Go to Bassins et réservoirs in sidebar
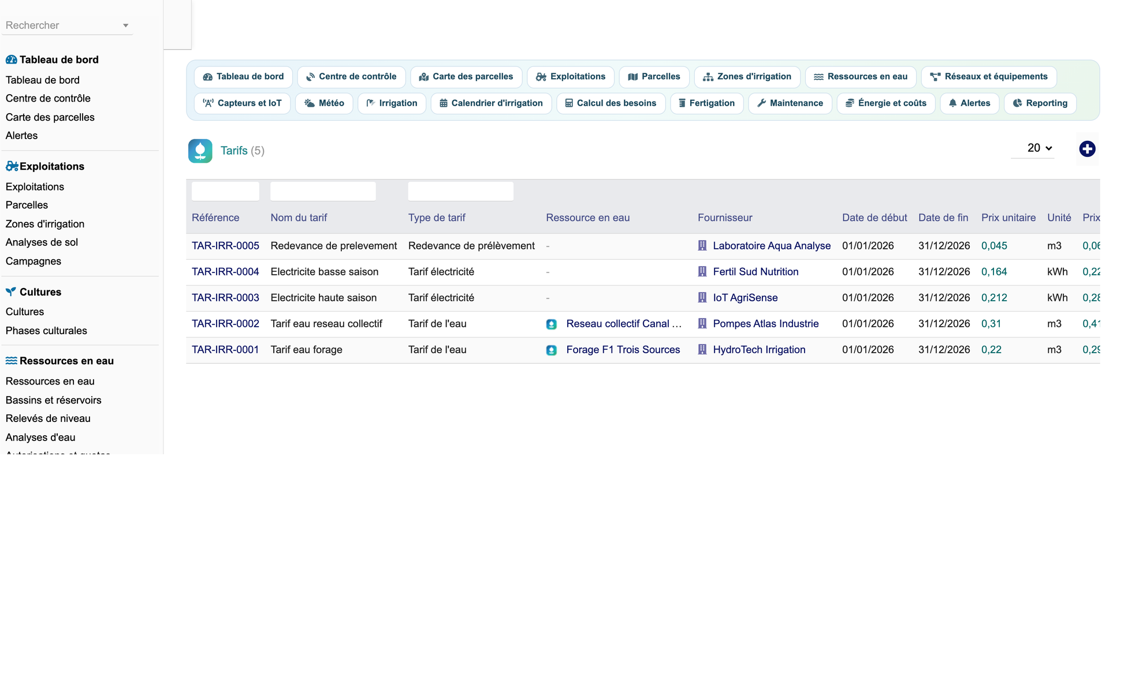 53,400
